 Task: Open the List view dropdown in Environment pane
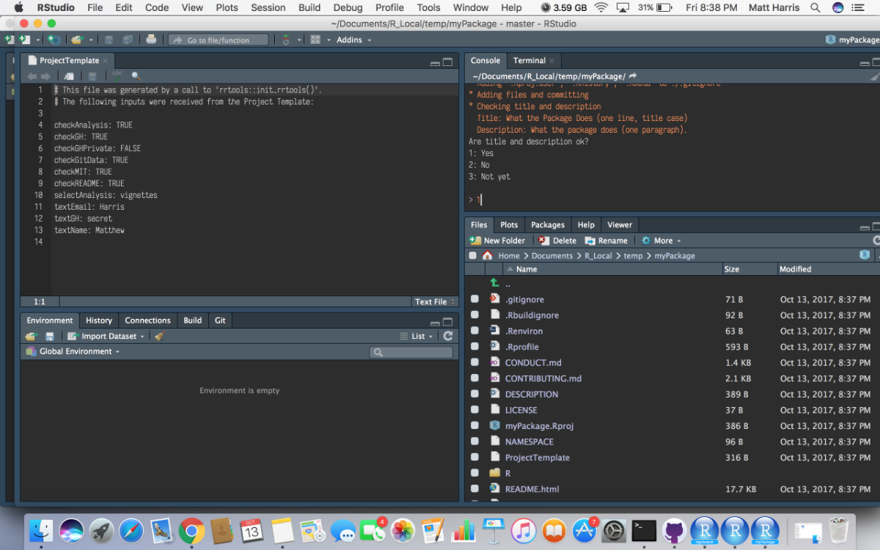pyautogui.click(x=417, y=336)
